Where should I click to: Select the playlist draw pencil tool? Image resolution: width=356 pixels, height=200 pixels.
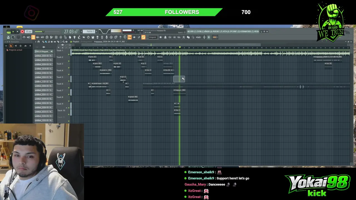click(x=43, y=42)
